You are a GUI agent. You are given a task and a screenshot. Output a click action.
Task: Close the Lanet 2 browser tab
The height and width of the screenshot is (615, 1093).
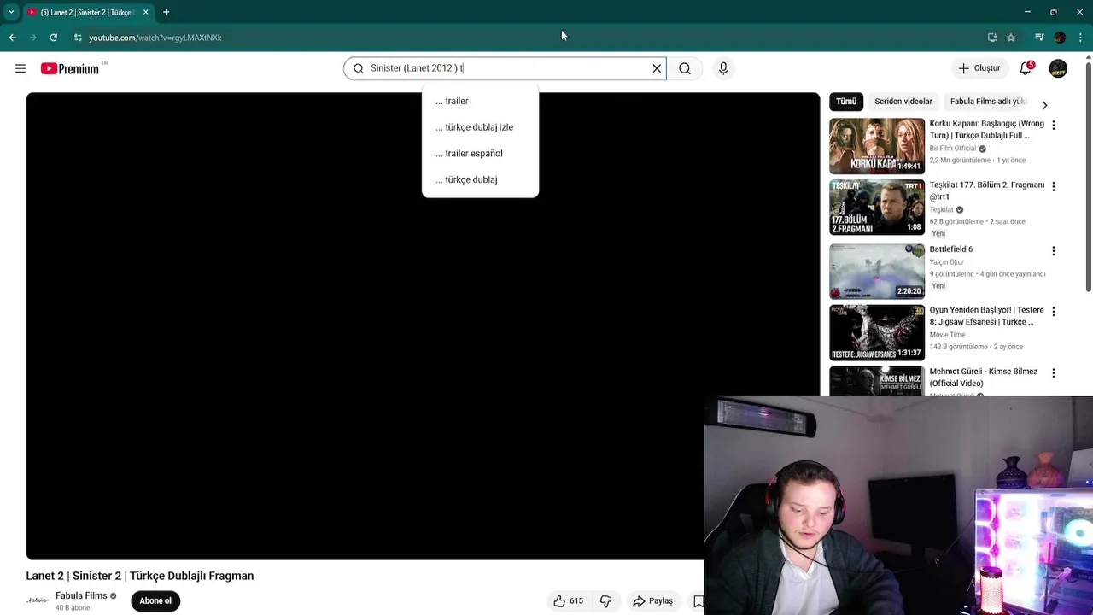tap(145, 12)
